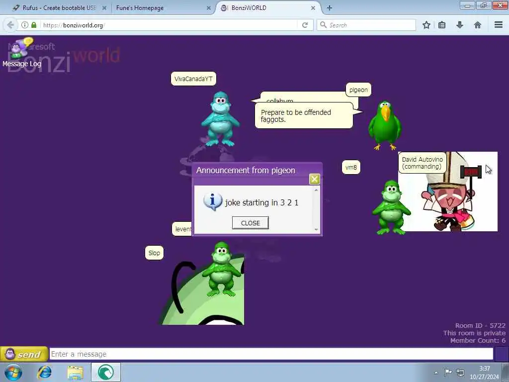This screenshot has width=509, height=382.
Task: Click the bonziworld.org address bar
Action: pyautogui.click(x=169, y=25)
